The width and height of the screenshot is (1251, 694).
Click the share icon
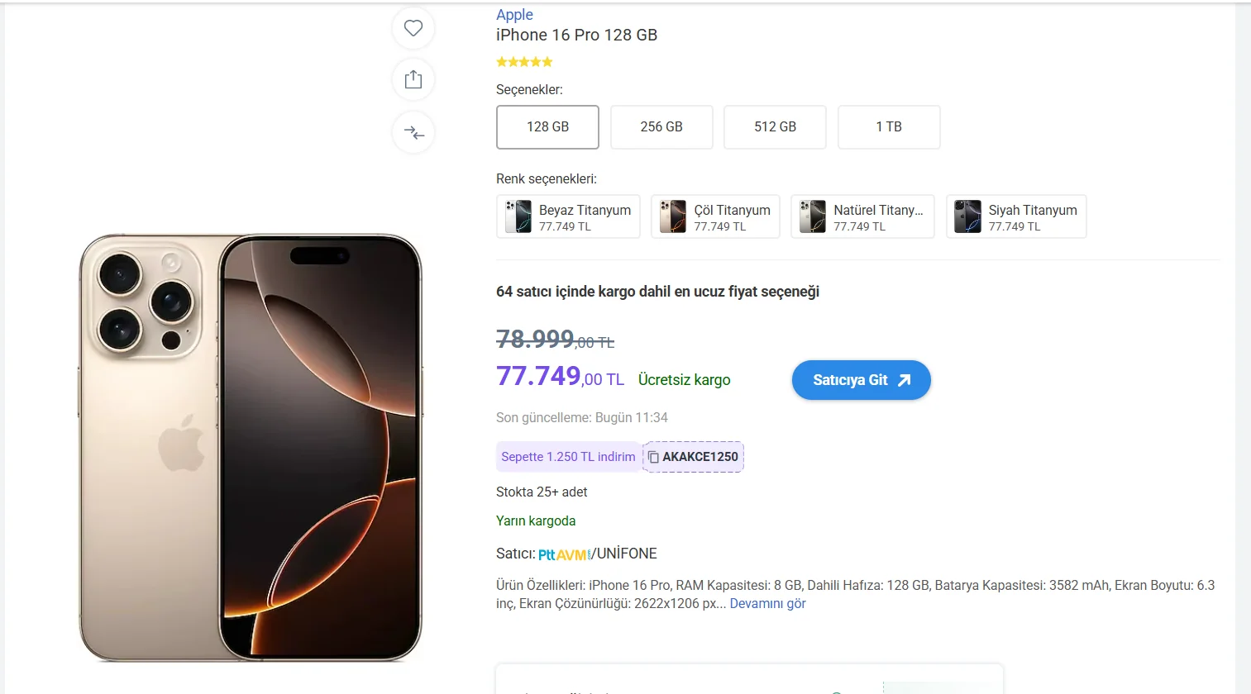[413, 79]
